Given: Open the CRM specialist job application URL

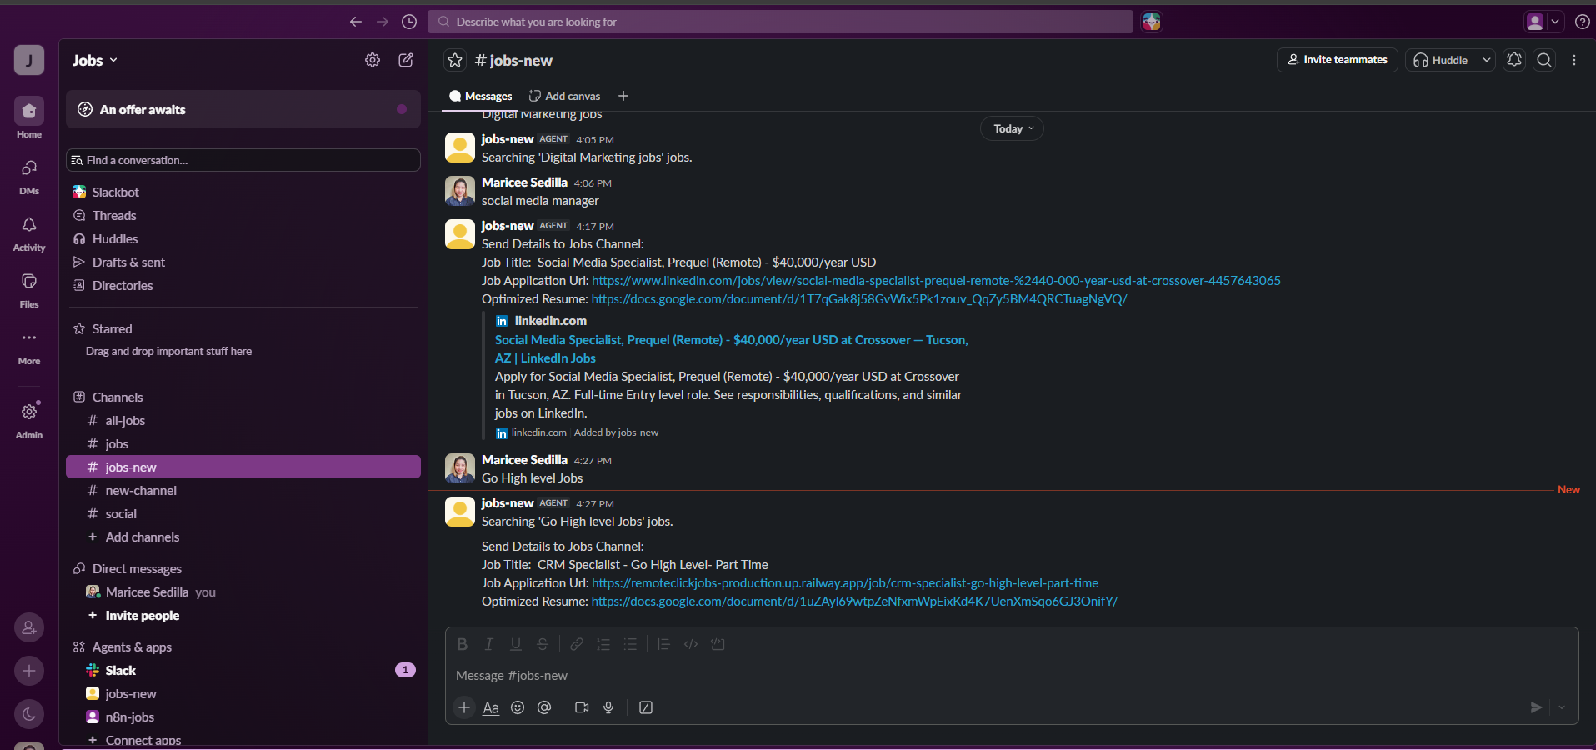Looking at the screenshot, I should coord(845,583).
